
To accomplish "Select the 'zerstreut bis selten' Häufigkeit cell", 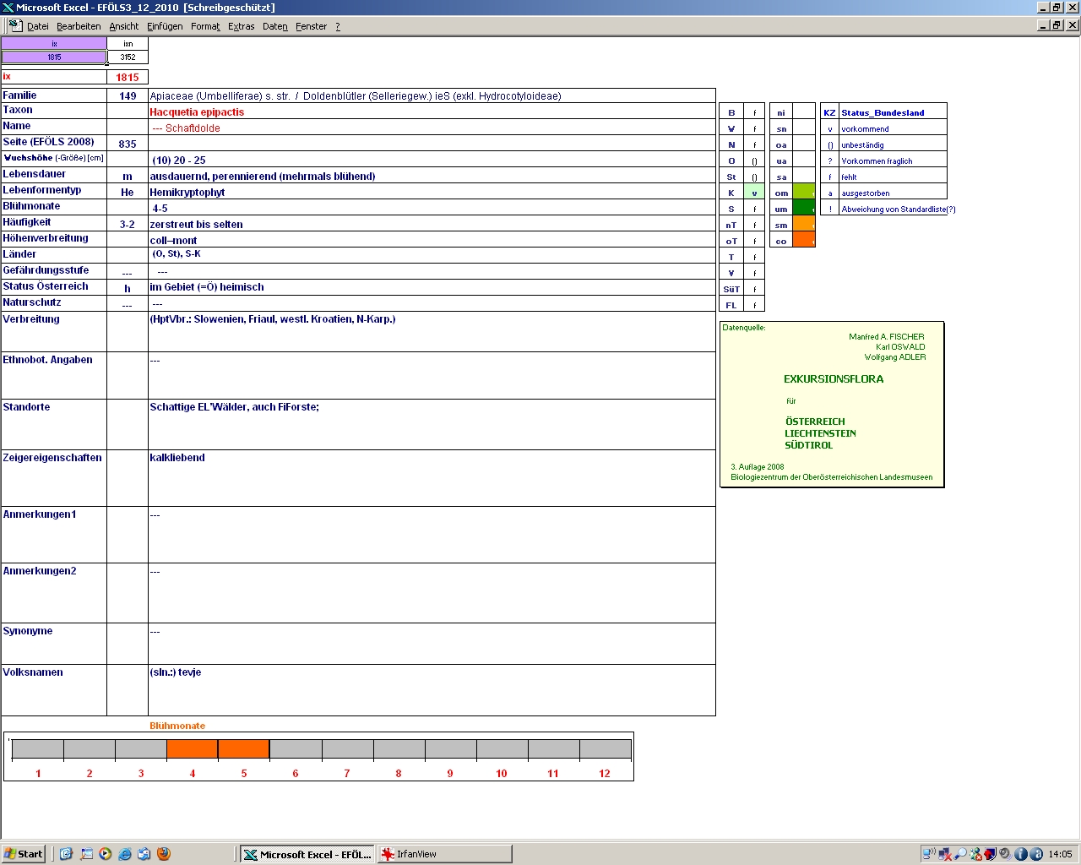I will (432, 225).
